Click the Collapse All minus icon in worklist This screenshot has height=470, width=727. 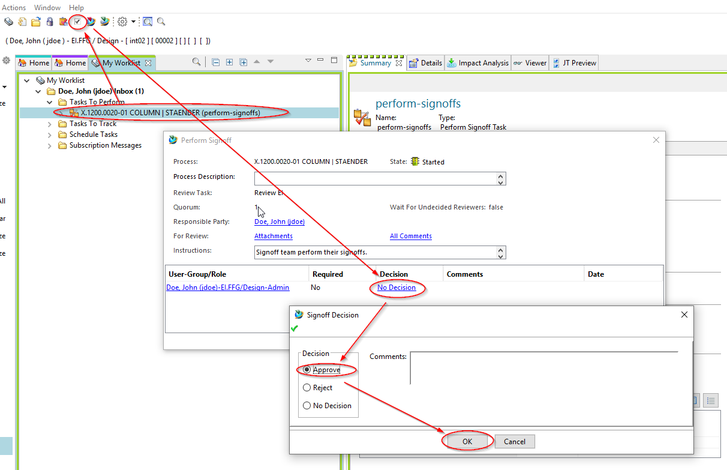point(215,62)
